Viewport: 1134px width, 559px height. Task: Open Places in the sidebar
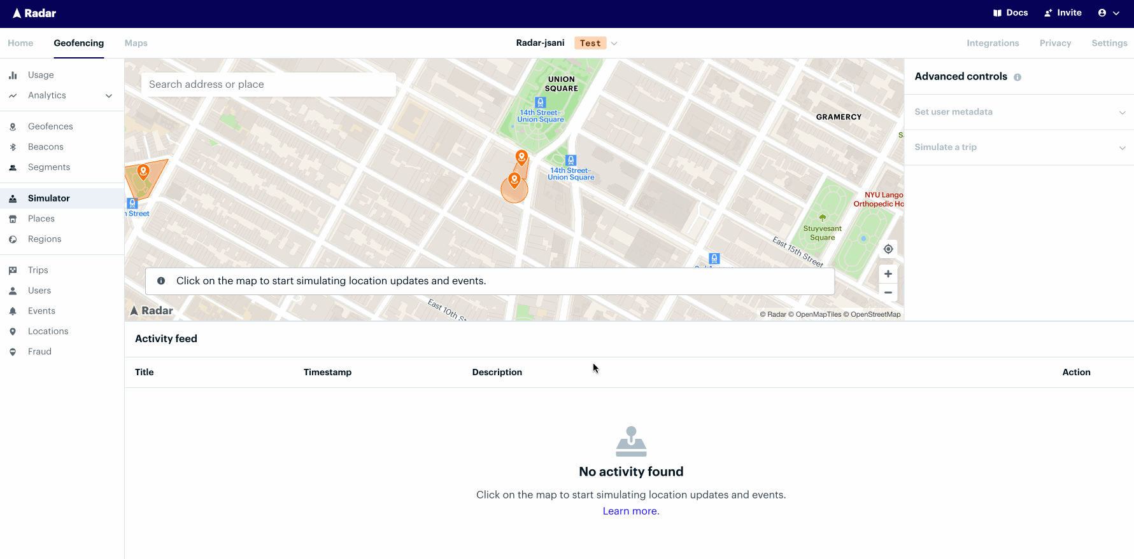point(41,219)
